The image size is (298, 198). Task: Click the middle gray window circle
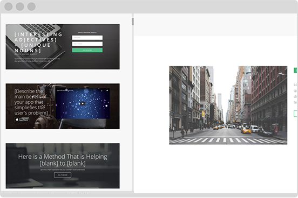tap(20, 6)
